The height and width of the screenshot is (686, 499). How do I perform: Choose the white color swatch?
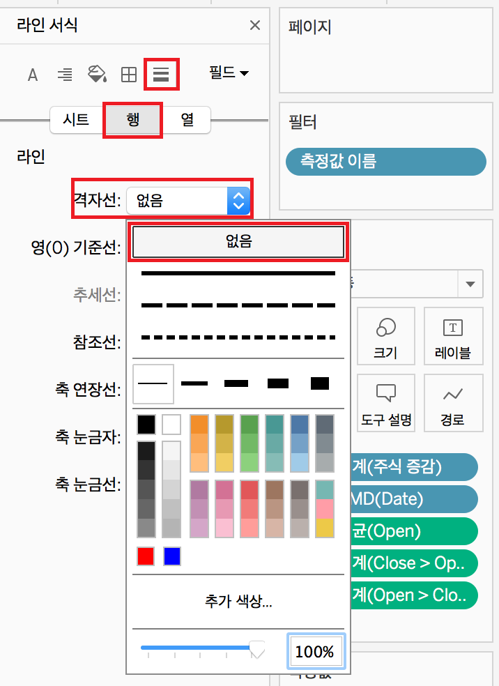[x=171, y=425]
